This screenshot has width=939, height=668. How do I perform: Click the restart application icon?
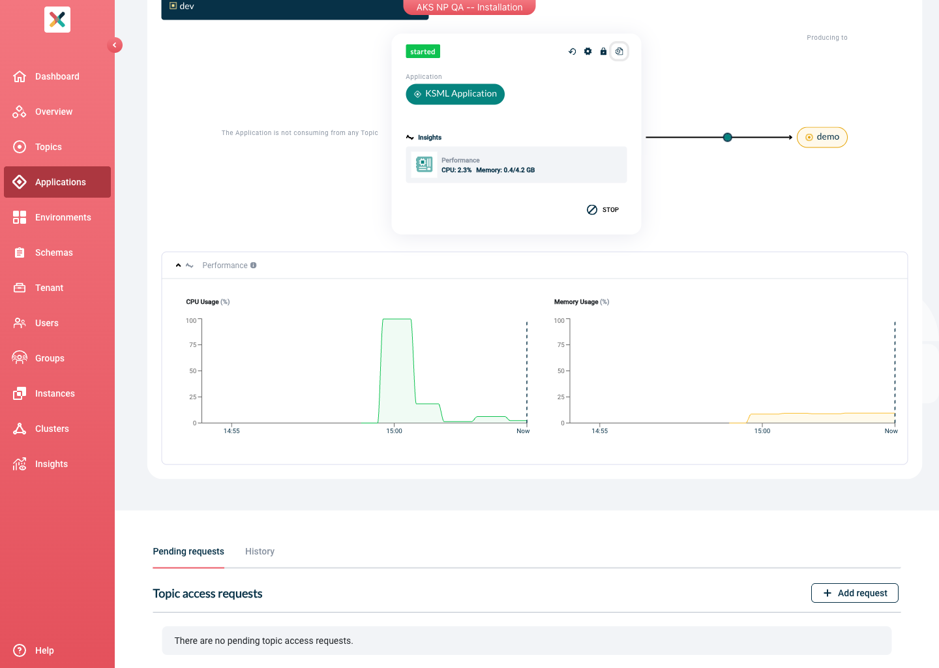(572, 51)
